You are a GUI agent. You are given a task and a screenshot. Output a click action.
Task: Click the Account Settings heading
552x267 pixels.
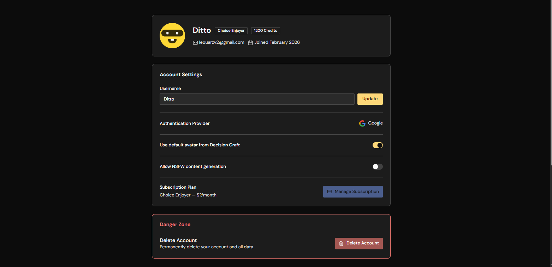point(181,74)
